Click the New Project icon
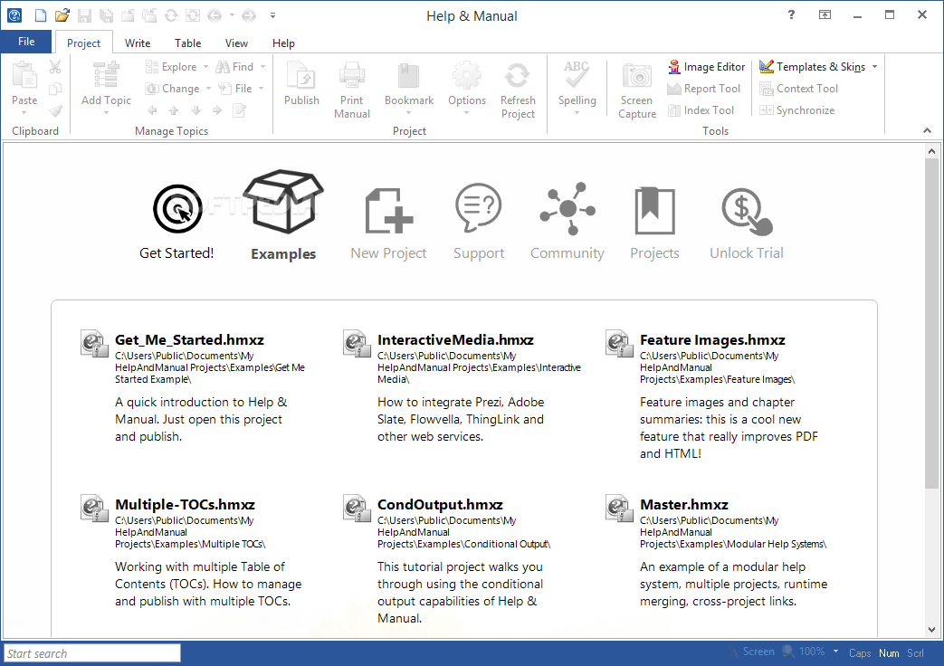Viewport: 944px width, 666px height. tap(389, 210)
